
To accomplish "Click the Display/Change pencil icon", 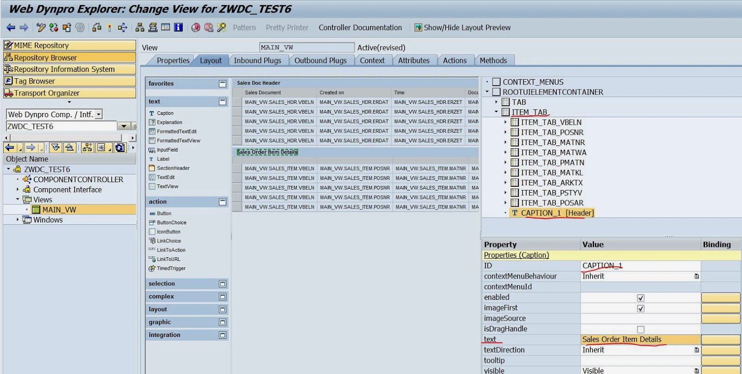I will pos(41,28).
